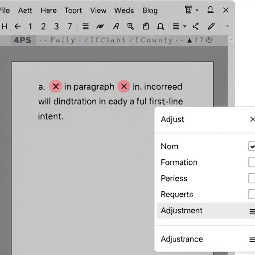Open the Toort menu

coord(73,10)
